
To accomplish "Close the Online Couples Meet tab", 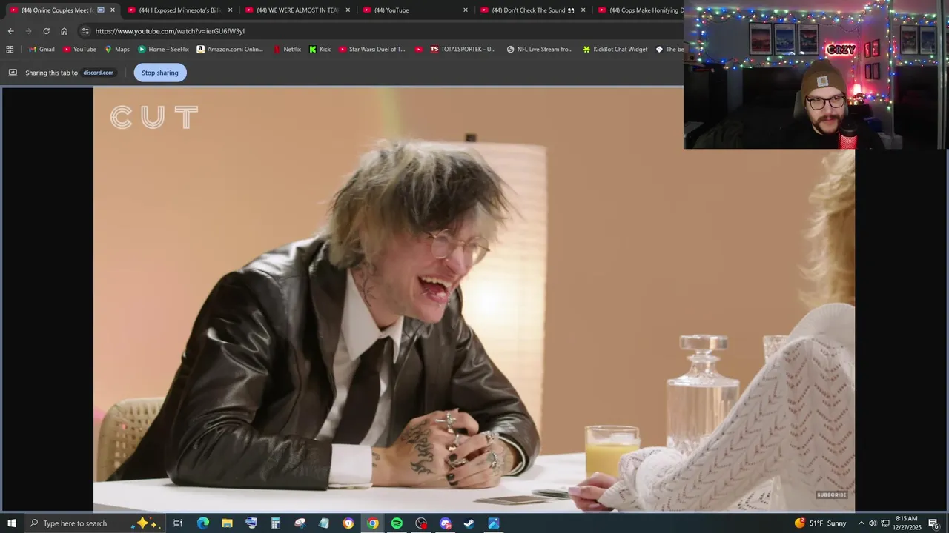I will (x=113, y=10).
